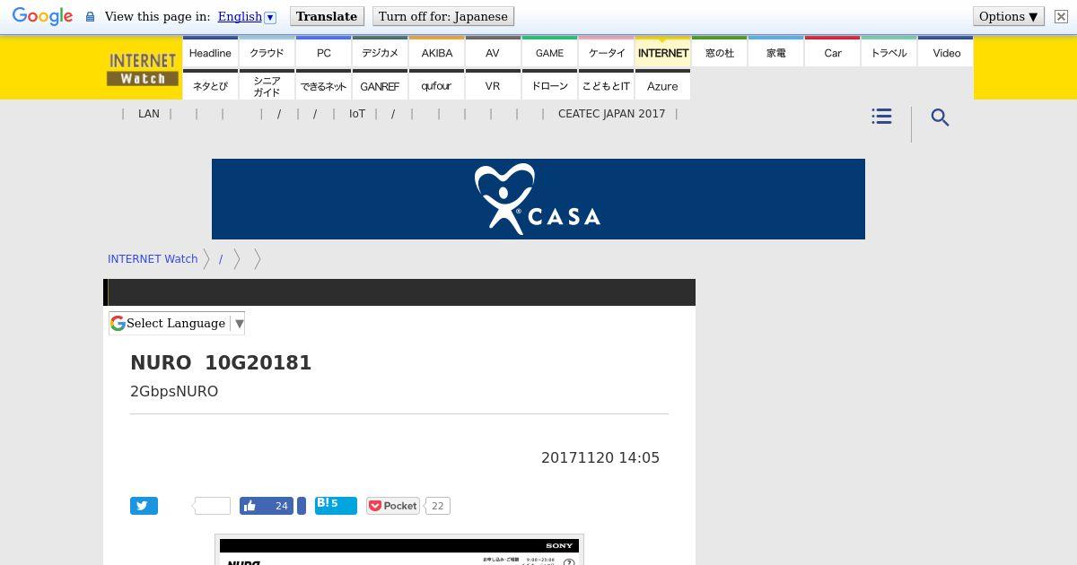This screenshot has height=565, width=1077.
Task: Open the qufour tab
Action: pyautogui.click(x=437, y=85)
